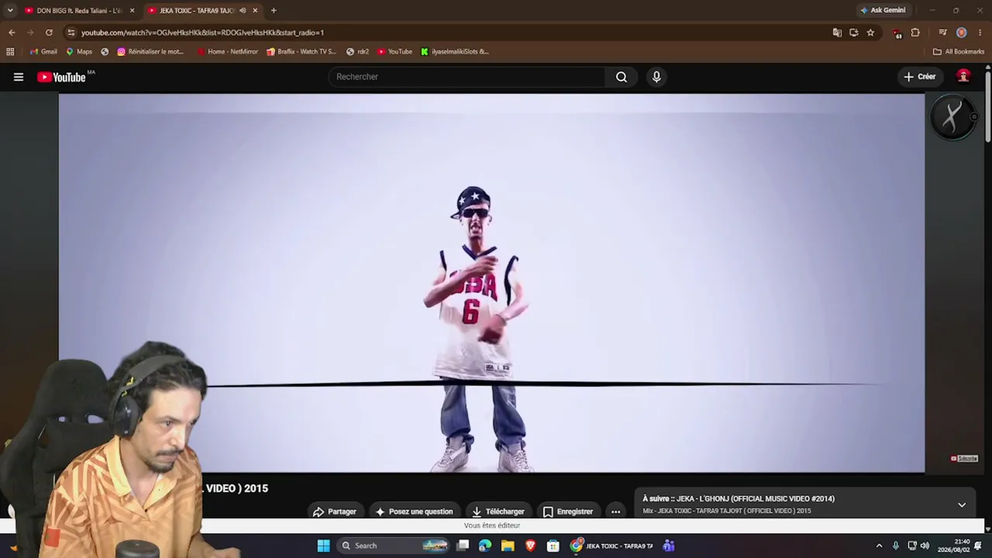Save the video with Enregistrer
992x558 pixels.
(568, 511)
